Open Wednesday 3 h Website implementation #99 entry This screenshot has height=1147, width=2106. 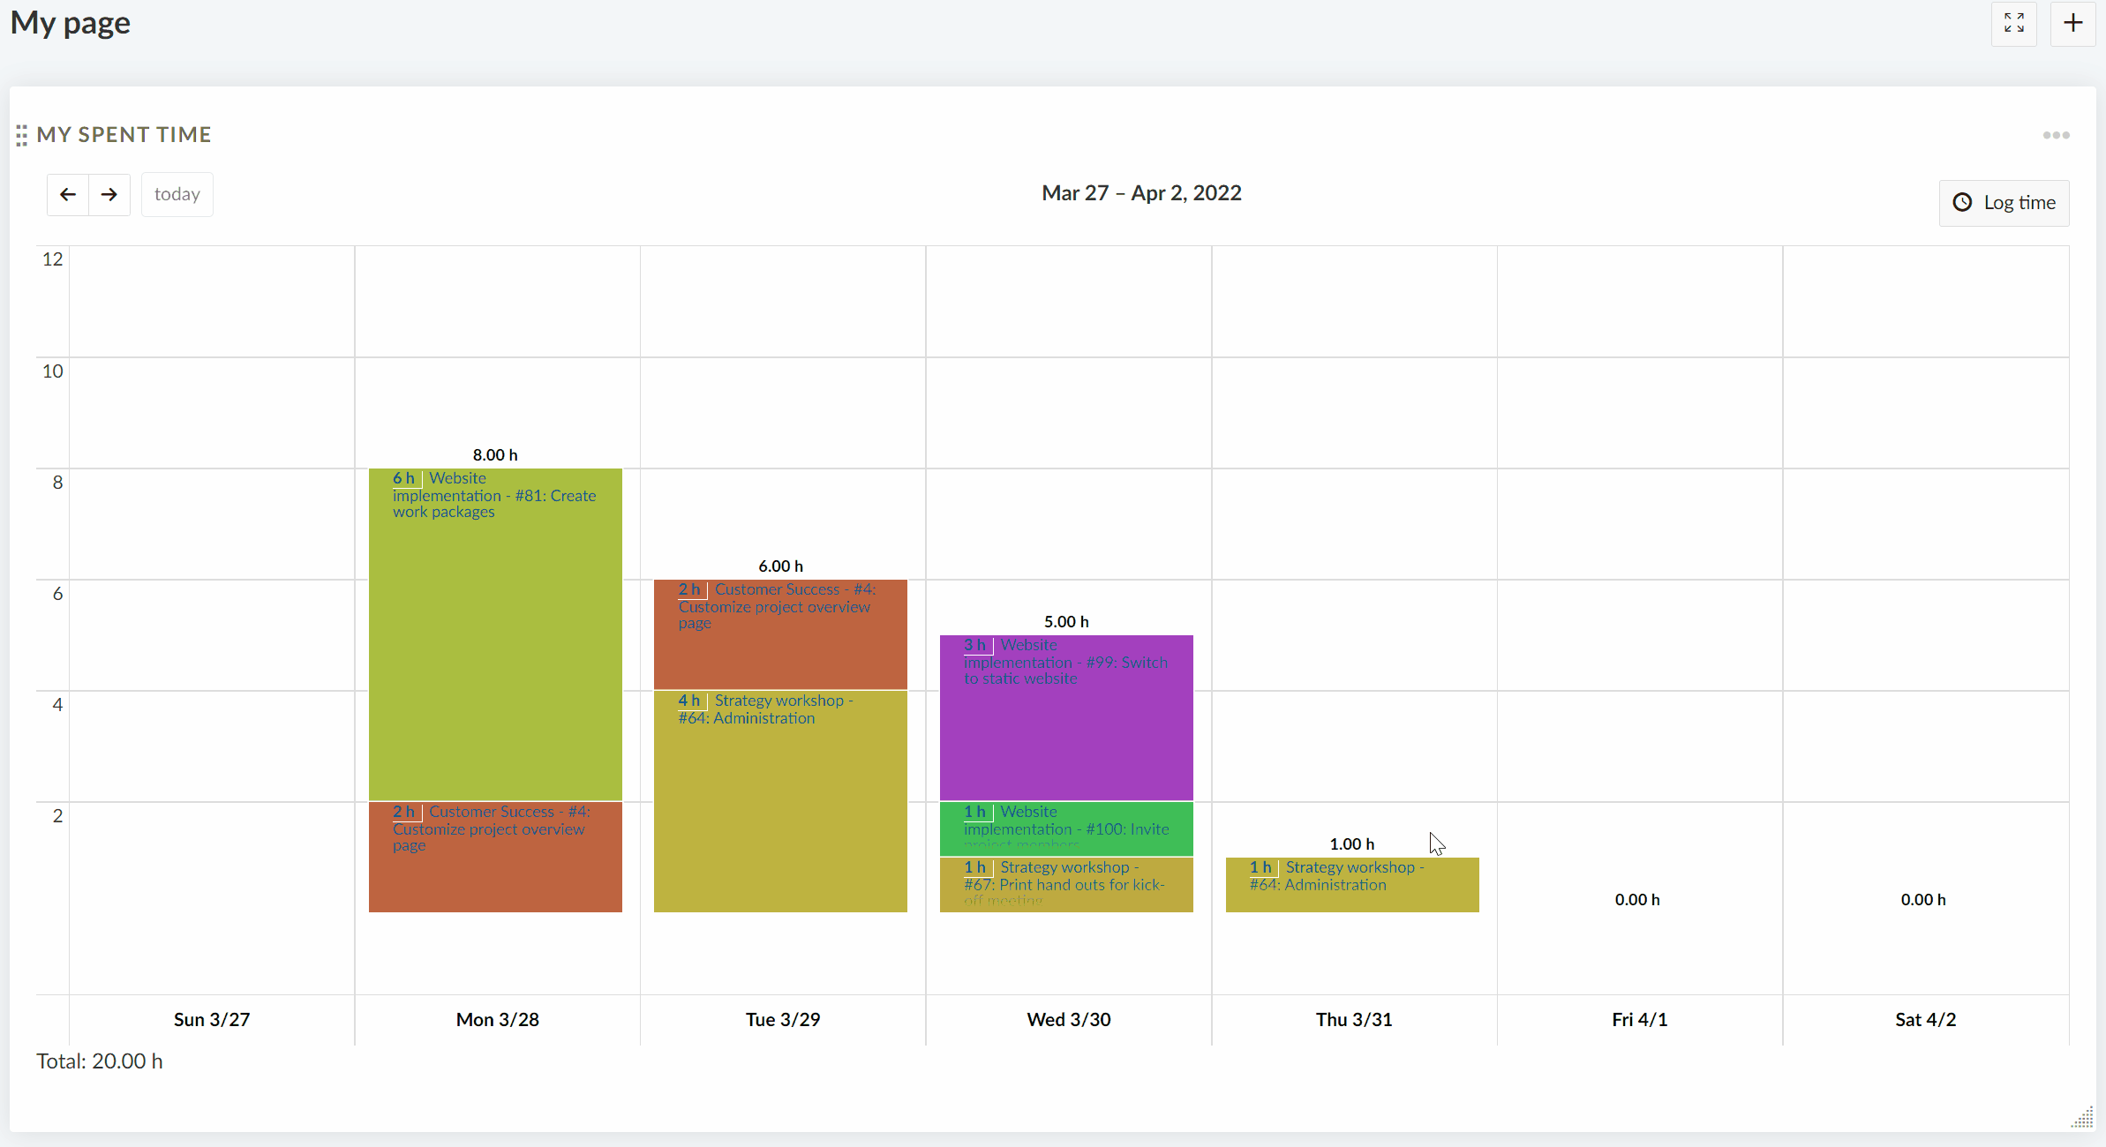(x=1066, y=717)
